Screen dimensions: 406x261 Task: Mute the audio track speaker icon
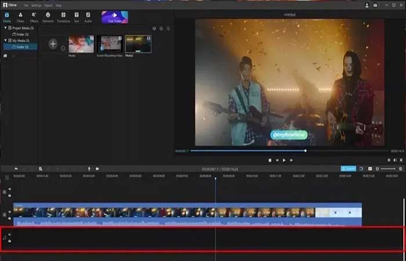click(10, 234)
